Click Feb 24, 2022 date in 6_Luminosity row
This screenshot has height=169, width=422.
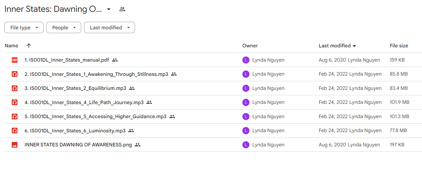click(333, 131)
